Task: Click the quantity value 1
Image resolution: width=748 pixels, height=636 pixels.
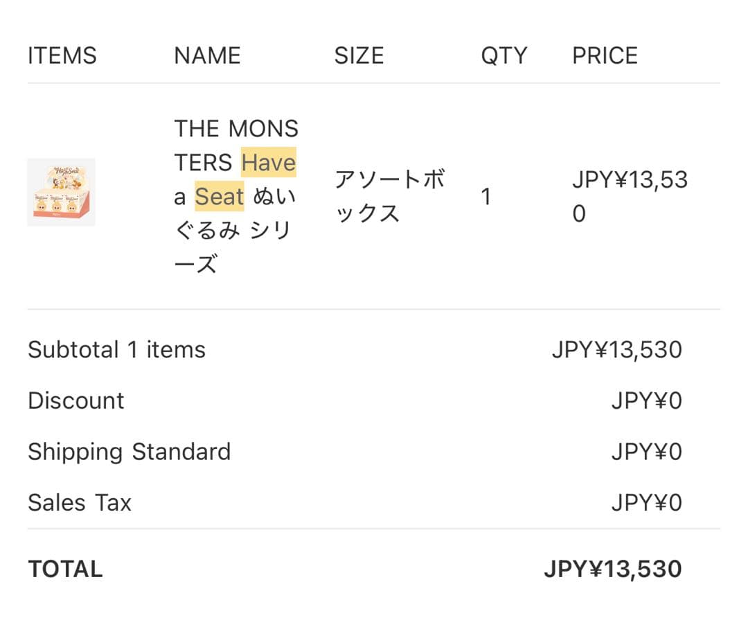Action: [486, 197]
